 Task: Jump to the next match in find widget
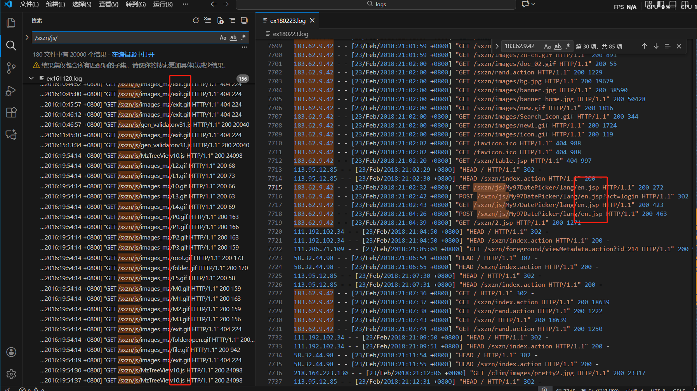point(656,46)
